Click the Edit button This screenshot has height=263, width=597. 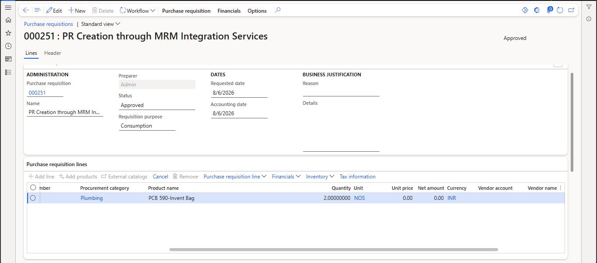54,11
